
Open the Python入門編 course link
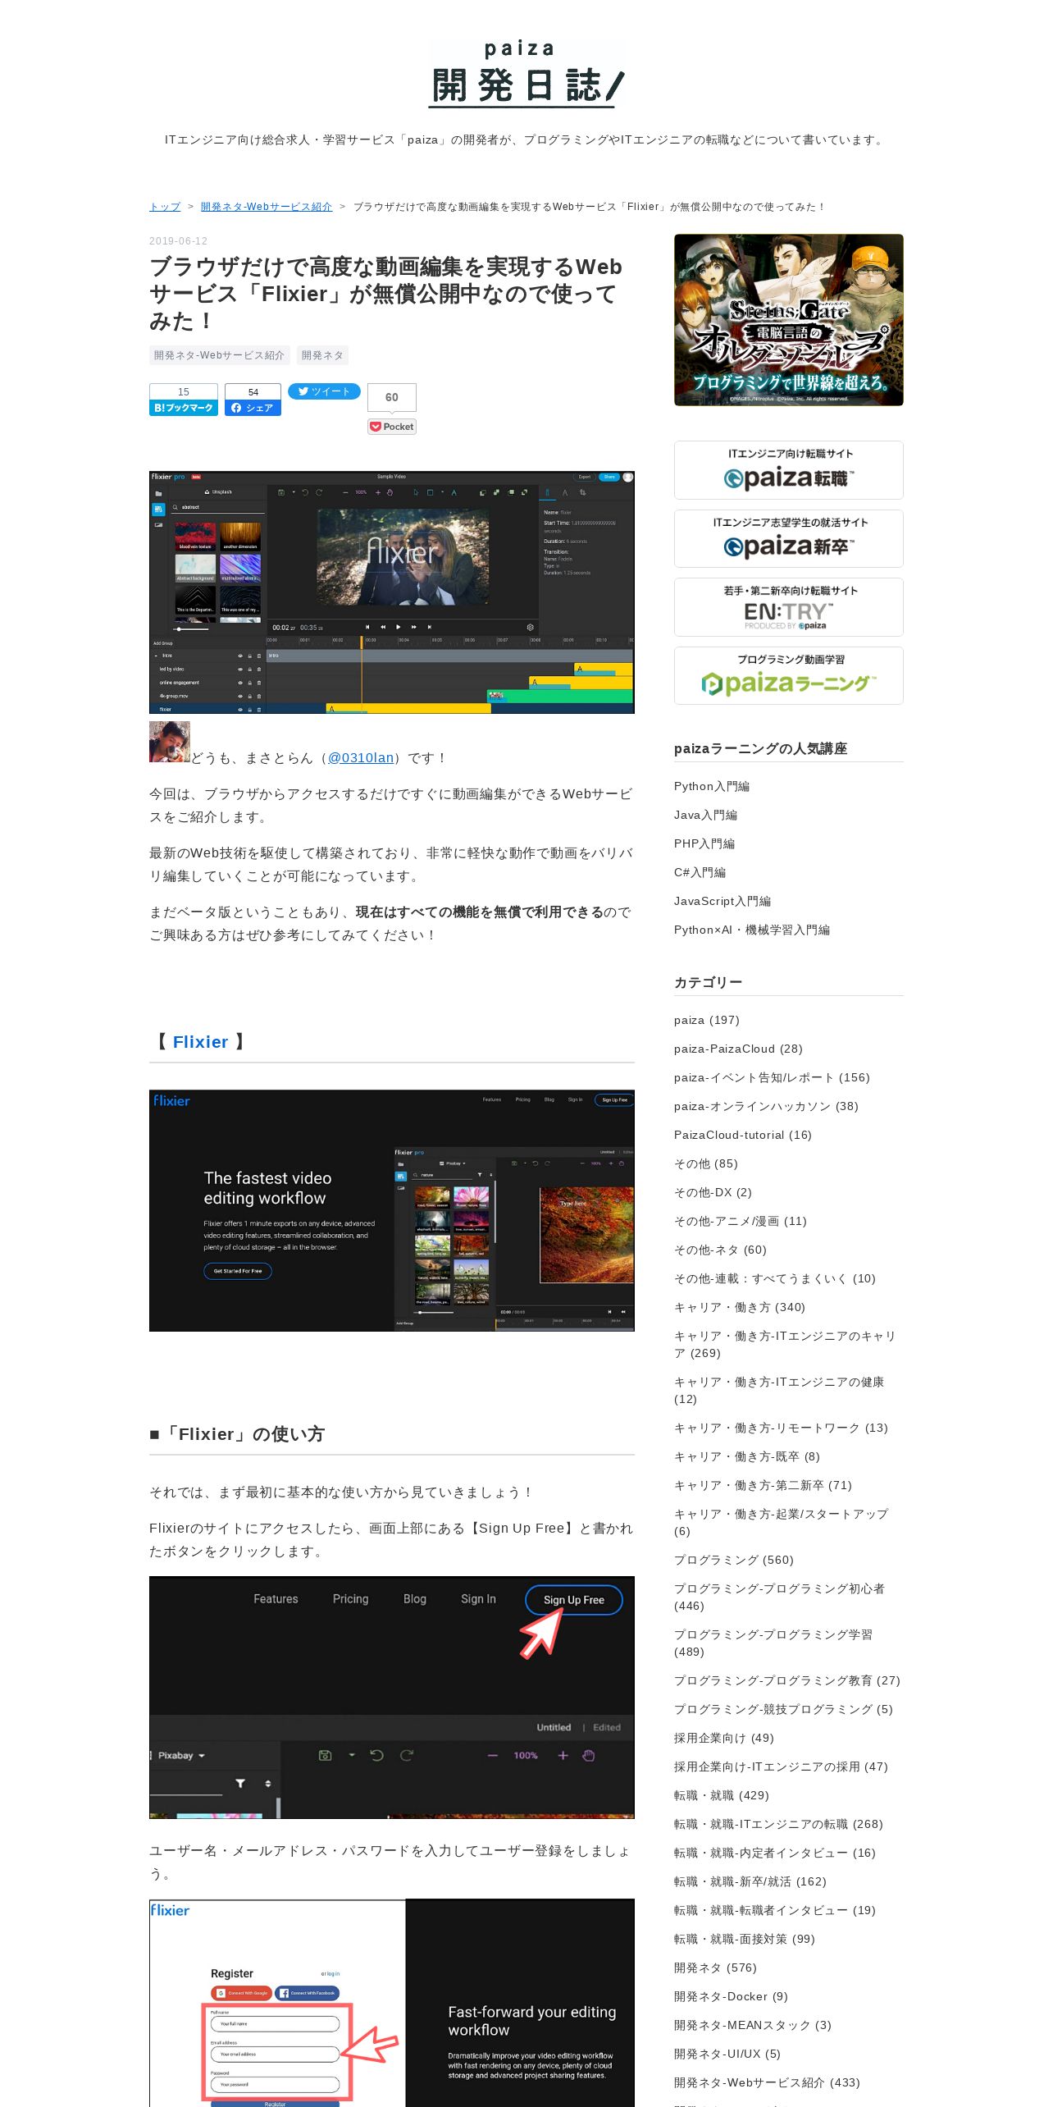click(x=712, y=786)
